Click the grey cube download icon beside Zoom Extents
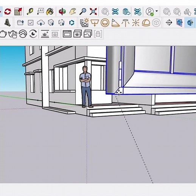 click(x=105, y=12)
